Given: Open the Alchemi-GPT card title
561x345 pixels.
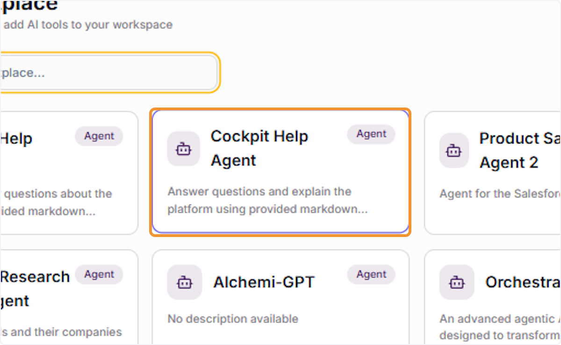Looking at the screenshot, I should [x=264, y=282].
